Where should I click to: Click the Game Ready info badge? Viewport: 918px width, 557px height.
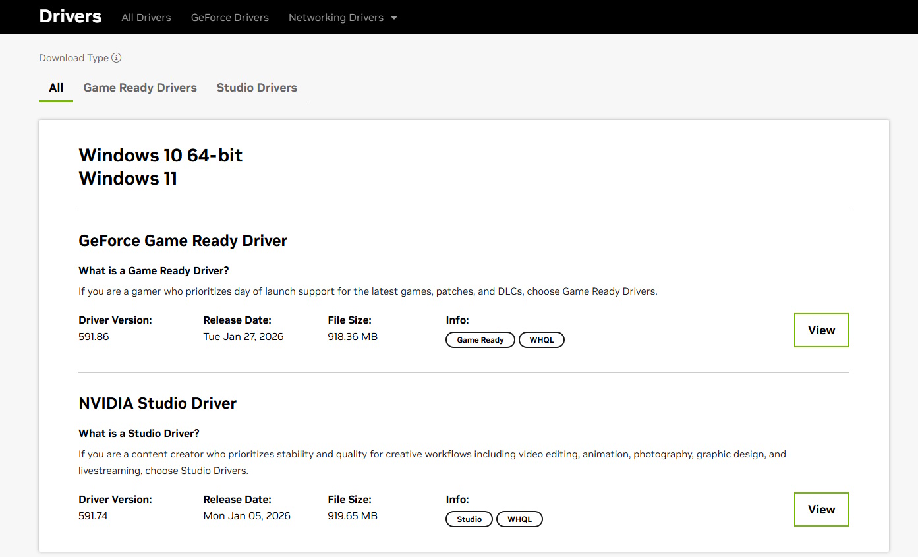click(480, 340)
